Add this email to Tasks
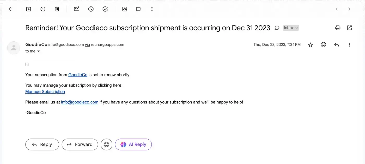The image size is (365, 164). click(105, 9)
